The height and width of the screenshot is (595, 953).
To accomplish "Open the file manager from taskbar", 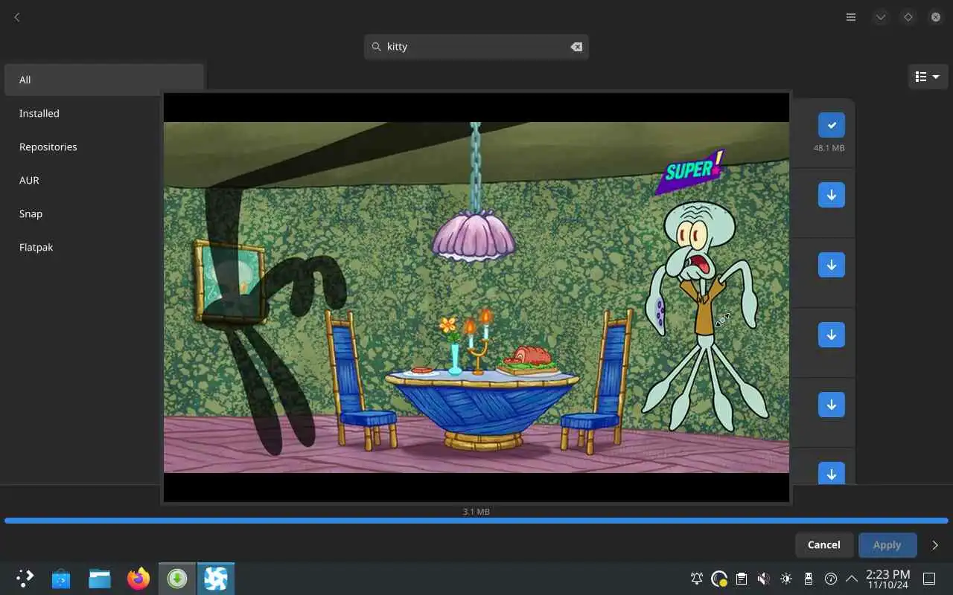I will [100, 579].
